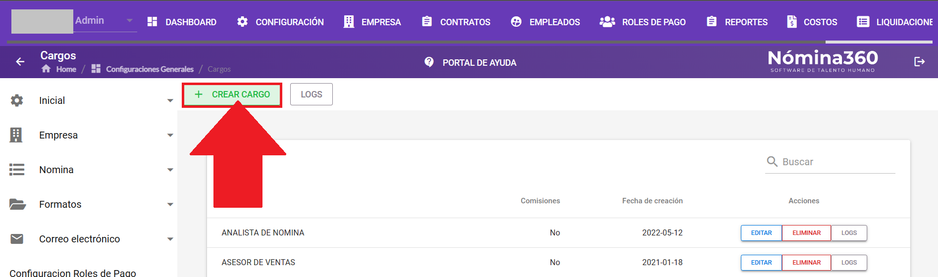
Task: Log out using the exit icon
Action: coord(920,62)
